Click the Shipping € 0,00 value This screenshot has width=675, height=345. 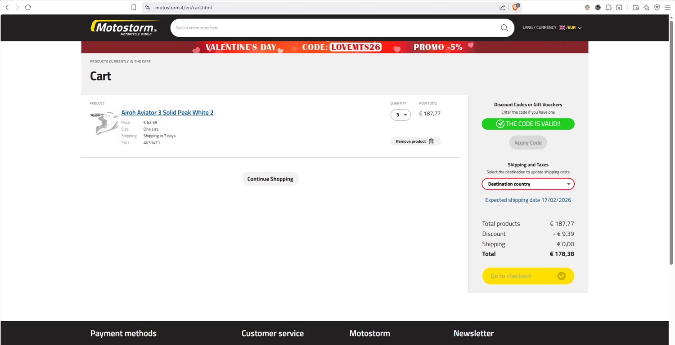[x=565, y=244]
